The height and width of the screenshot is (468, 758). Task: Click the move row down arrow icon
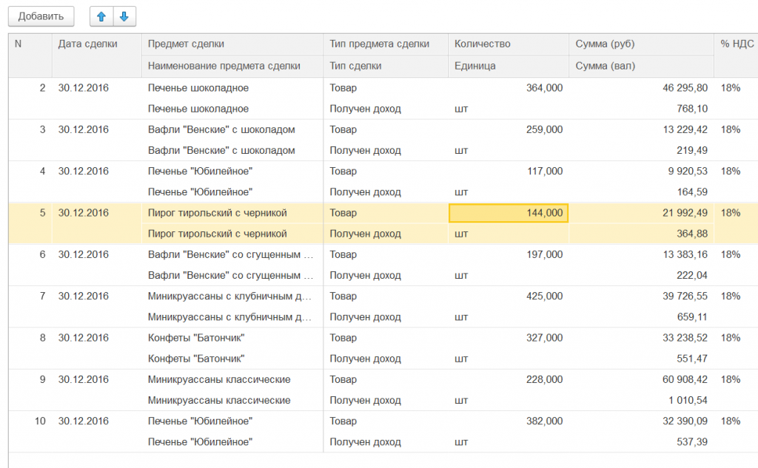(x=124, y=16)
